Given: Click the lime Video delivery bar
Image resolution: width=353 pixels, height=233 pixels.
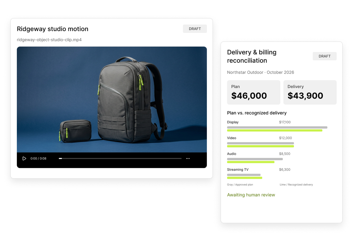Looking at the screenshot, I should tap(260, 146).
